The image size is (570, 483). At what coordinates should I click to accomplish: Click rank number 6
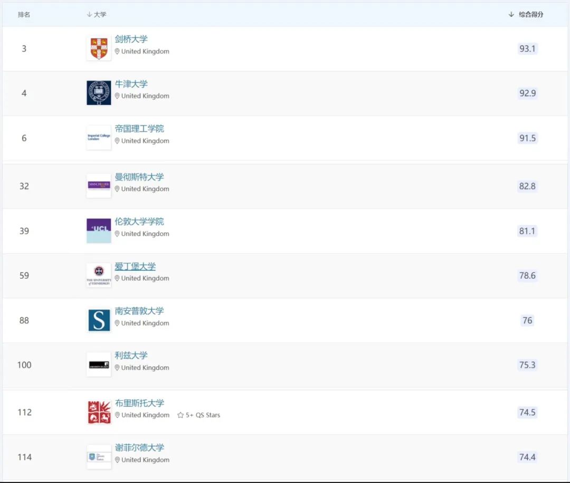[x=24, y=138]
